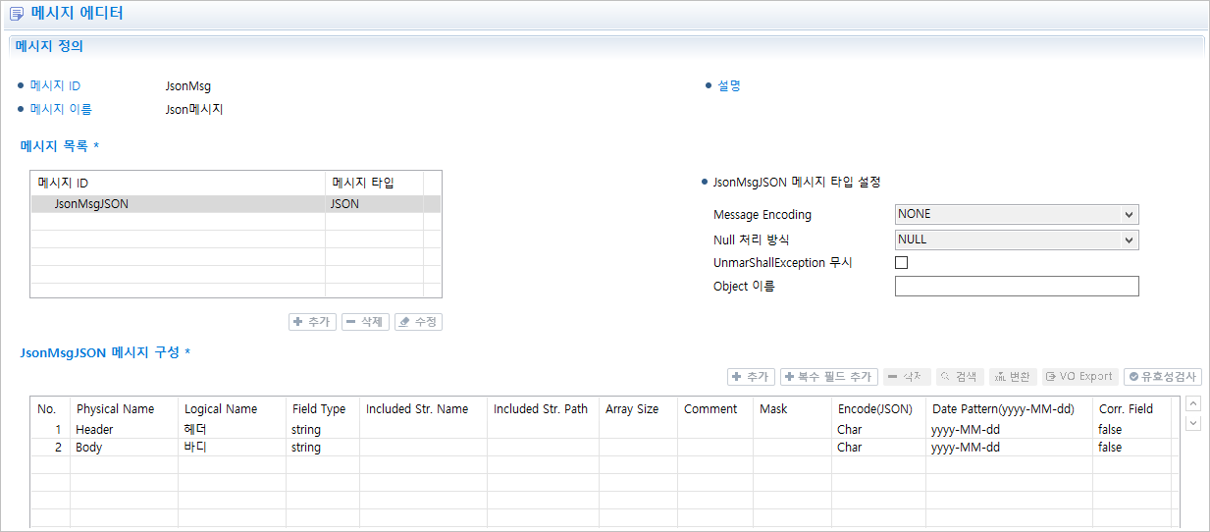Add a field with the 추가 toolbar button
The width and height of the screenshot is (1210, 532).
click(x=751, y=377)
